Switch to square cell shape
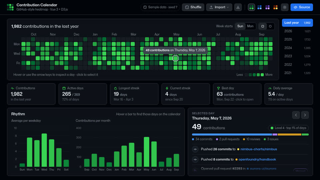The width and height of the screenshot is (320, 180). point(263,26)
